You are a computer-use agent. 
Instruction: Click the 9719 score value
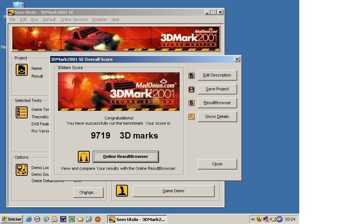point(101,136)
